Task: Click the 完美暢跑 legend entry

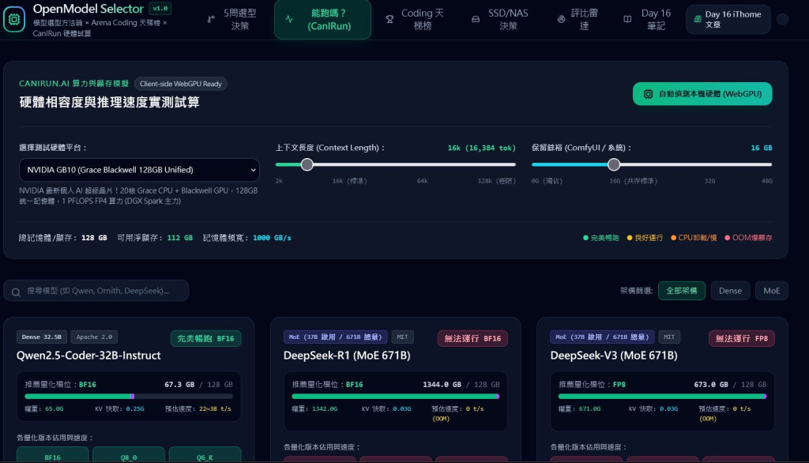Action: (600, 238)
